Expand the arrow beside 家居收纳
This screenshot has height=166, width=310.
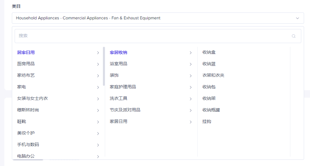click(191, 53)
